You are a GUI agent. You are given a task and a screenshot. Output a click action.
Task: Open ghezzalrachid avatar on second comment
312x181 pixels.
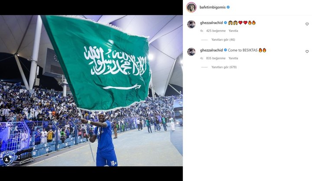pos(191,51)
